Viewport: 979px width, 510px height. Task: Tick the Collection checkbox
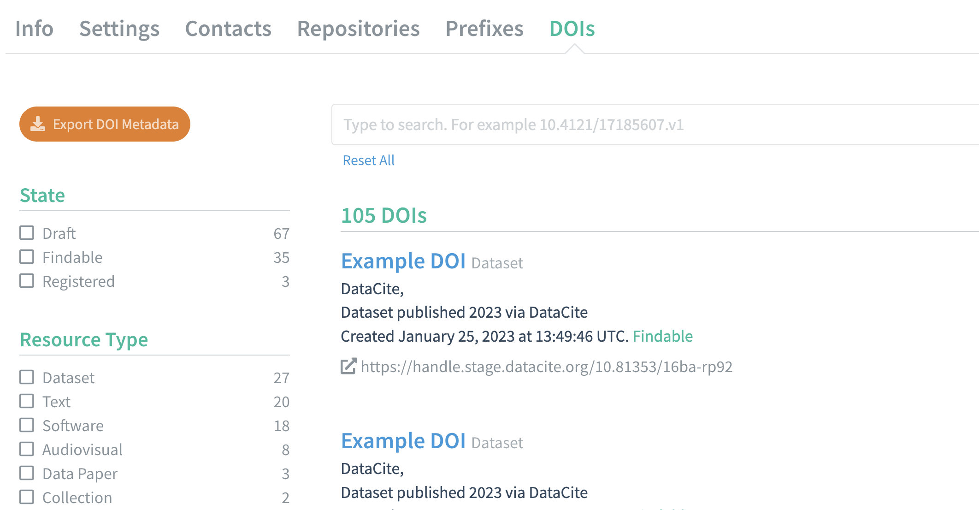pos(27,497)
